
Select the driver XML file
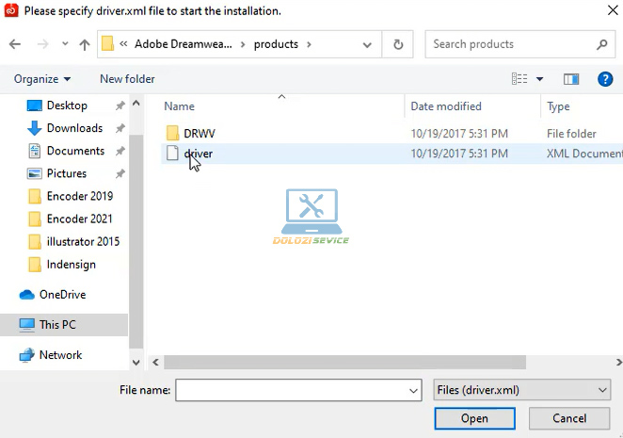tap(198, 154)
